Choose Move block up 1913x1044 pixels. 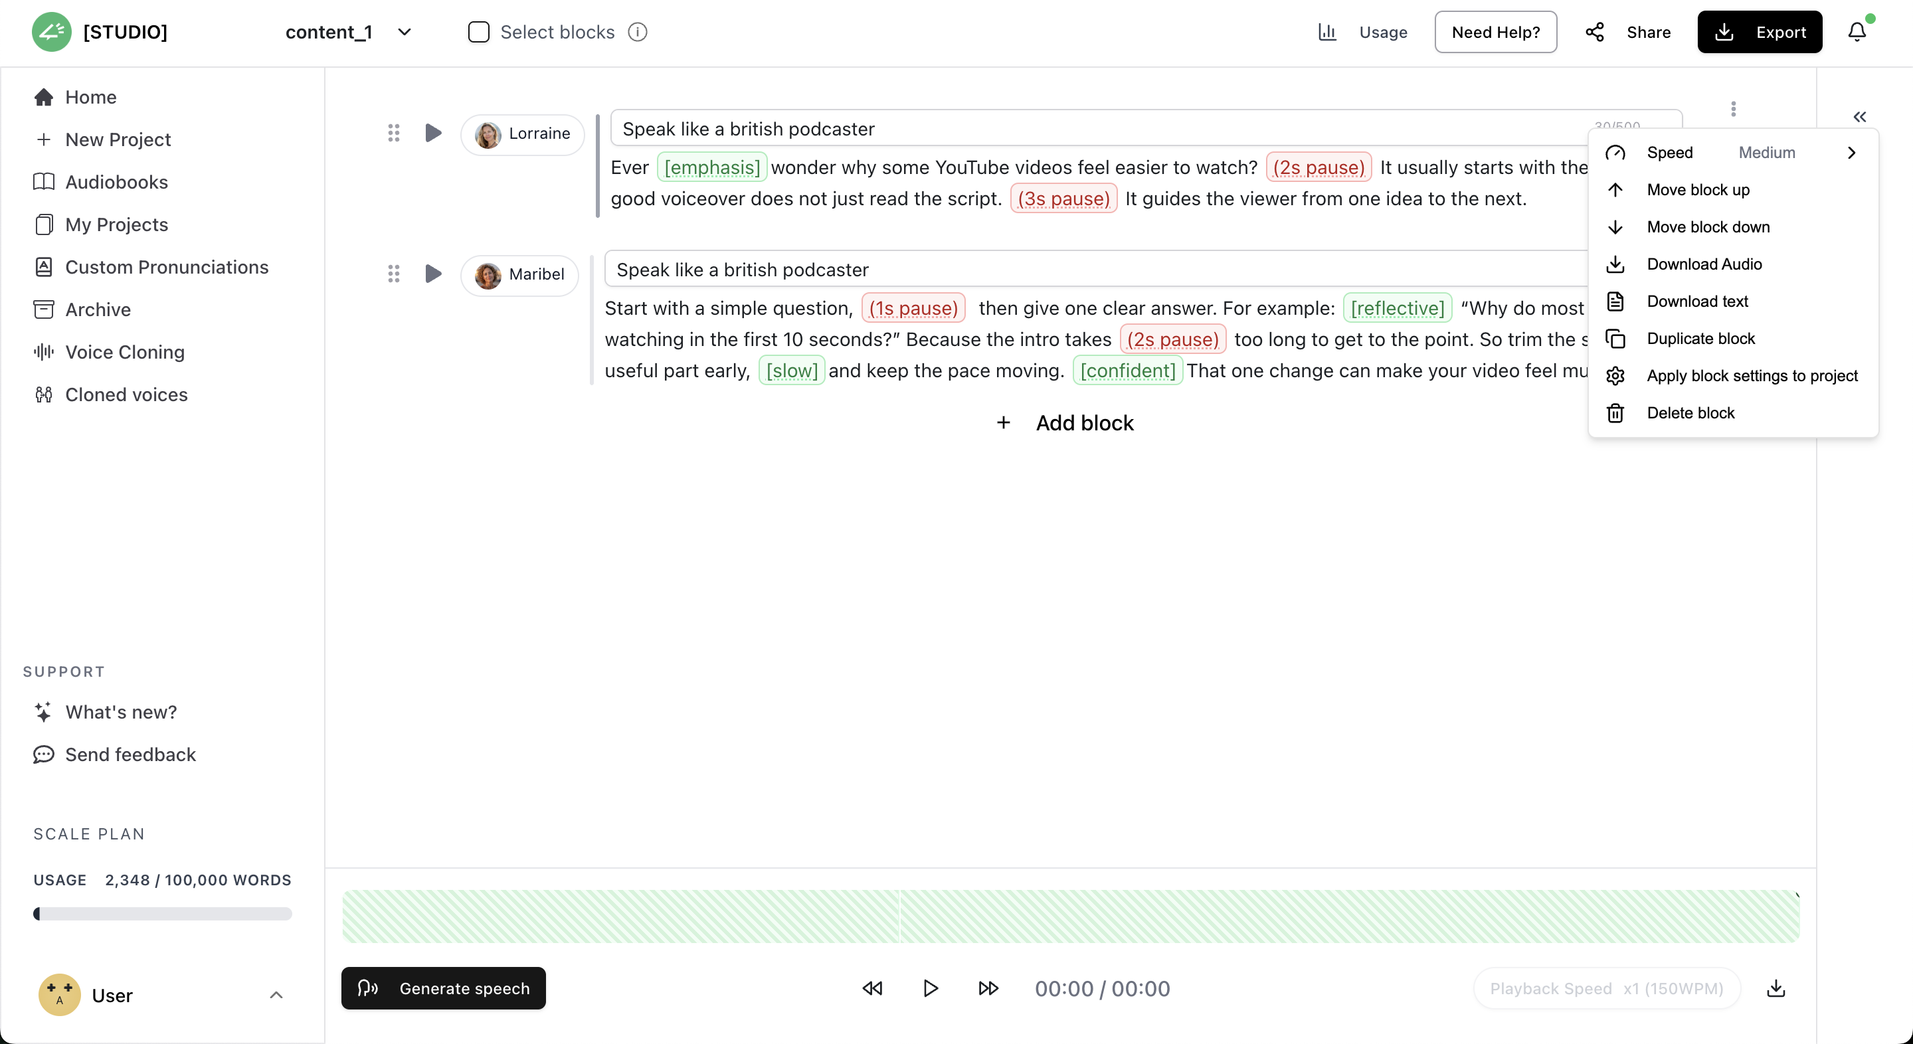(x=1732, y=190)
